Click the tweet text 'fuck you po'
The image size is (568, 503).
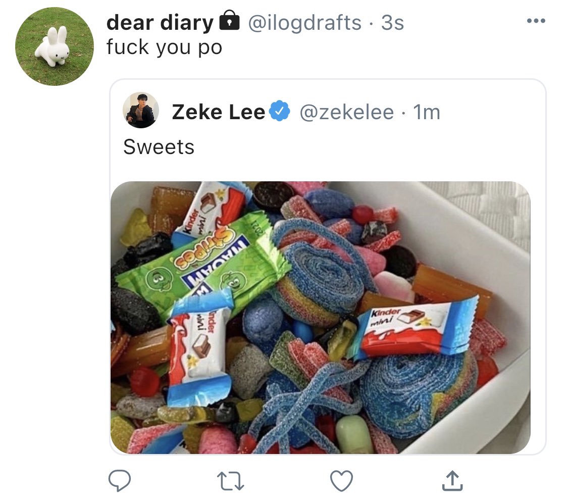click(164, 47)
